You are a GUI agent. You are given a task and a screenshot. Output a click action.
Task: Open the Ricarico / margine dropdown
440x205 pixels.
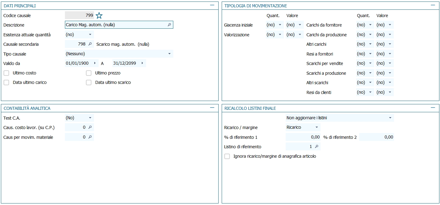[317, 127]
